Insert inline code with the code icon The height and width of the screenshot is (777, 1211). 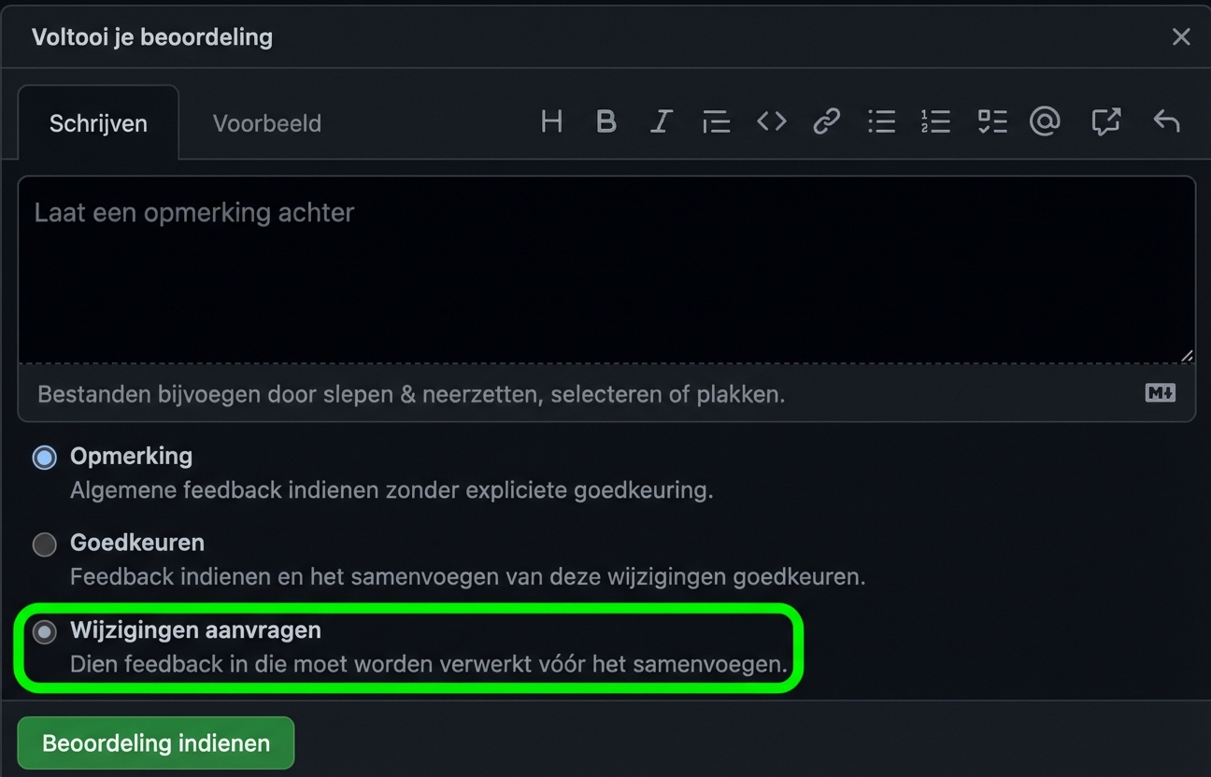[x=771, y=121]
